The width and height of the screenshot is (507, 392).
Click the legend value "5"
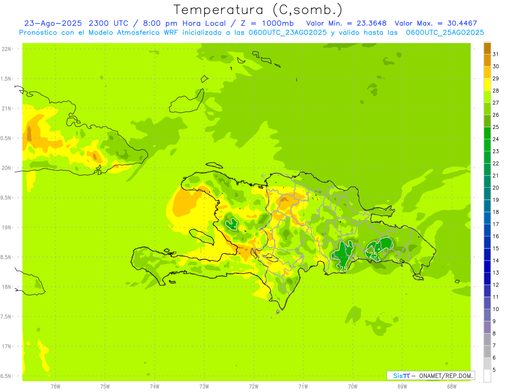[494, 370]
